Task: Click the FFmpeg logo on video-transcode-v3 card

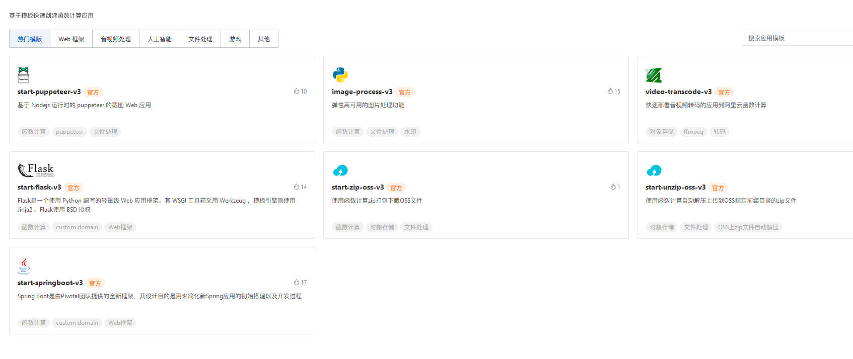Action: 654,75
